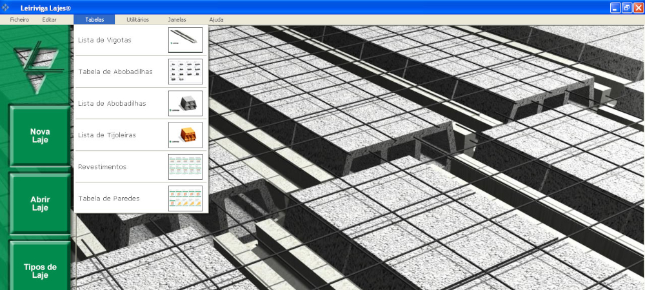This screenshot has height=290, width=645.
Task: Choose the Revestimentos text entry
Action: [102, 167]
